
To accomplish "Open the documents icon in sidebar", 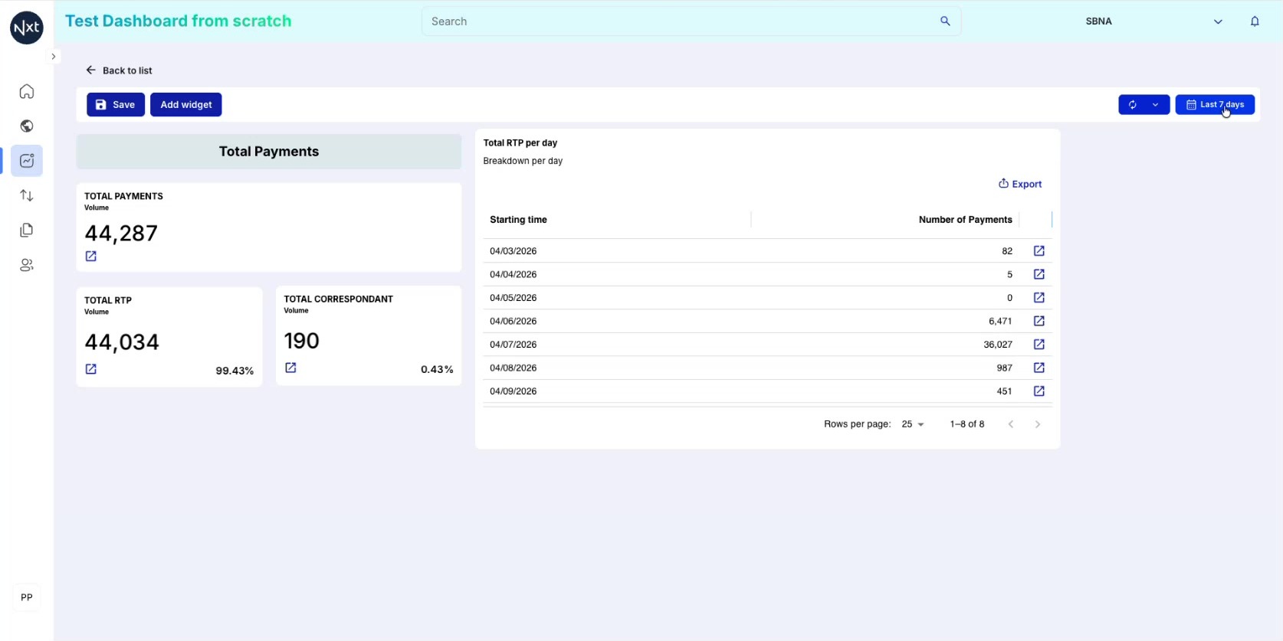I will click(27, 231).
